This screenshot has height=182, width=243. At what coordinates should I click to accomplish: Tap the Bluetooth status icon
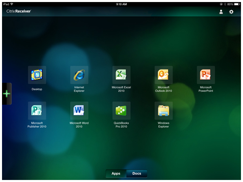tap(225, 4)
